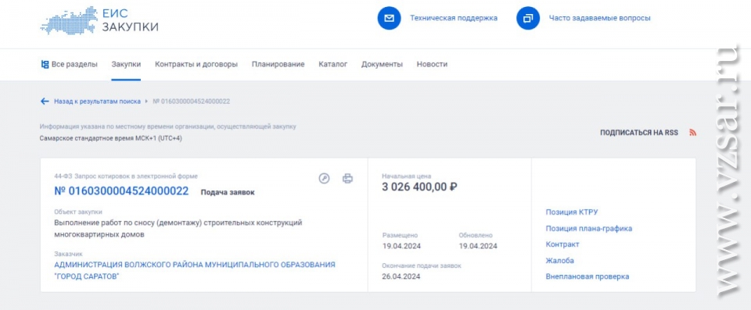Open the Закупки menu tab

(x=126, y=64)
